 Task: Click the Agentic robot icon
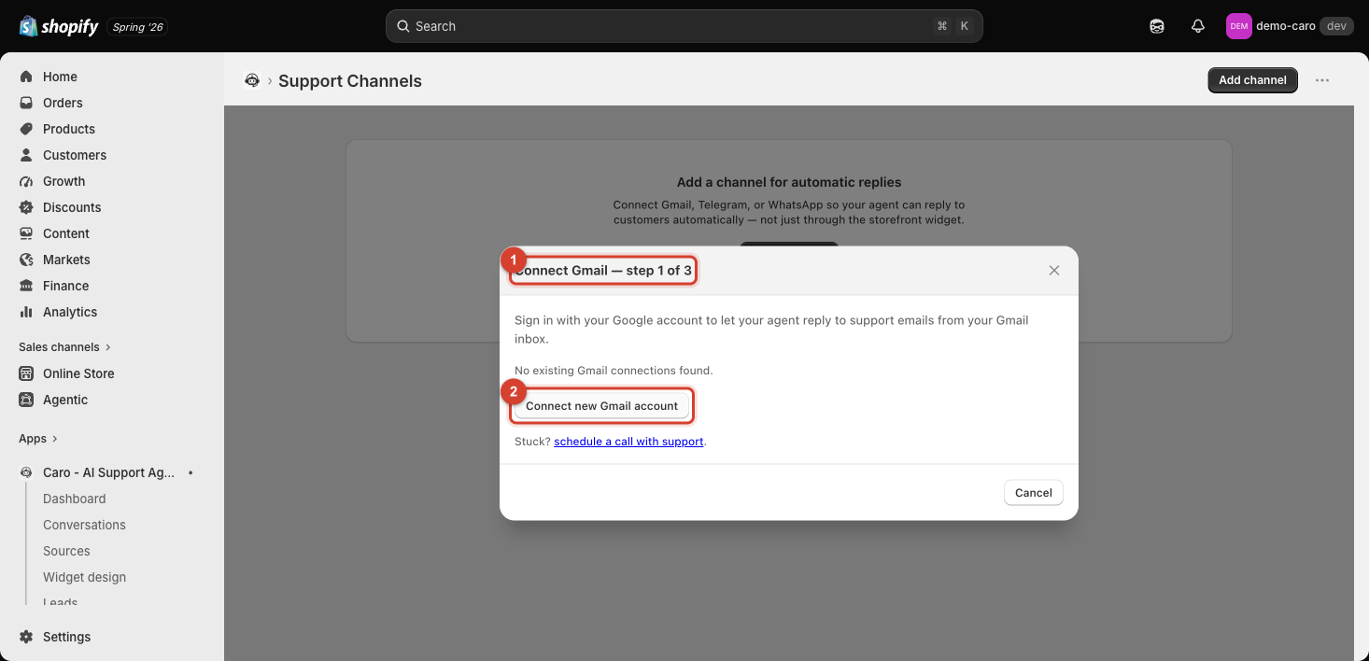[26, 400]
